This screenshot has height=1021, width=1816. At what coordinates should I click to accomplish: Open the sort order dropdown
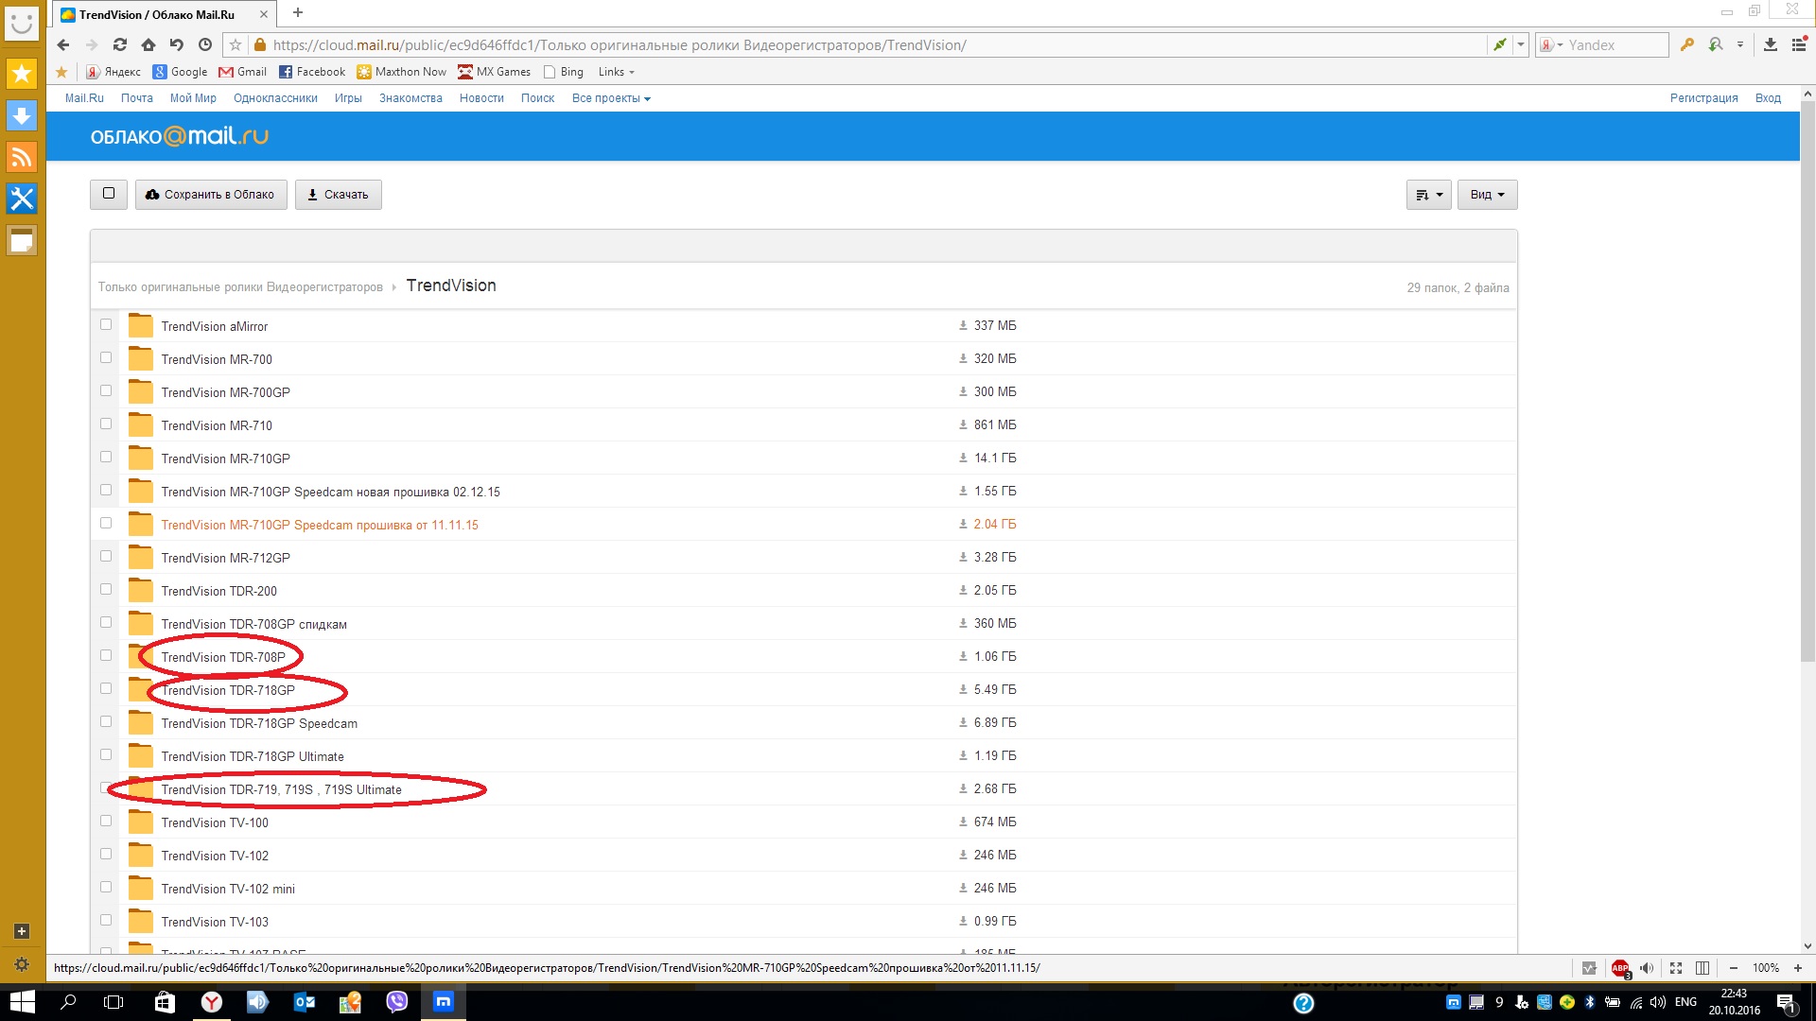point(1428,195)
